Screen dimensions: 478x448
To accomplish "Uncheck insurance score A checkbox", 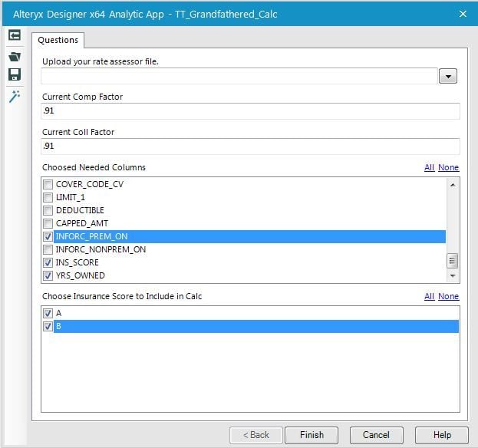I will (x=48, y=313).
